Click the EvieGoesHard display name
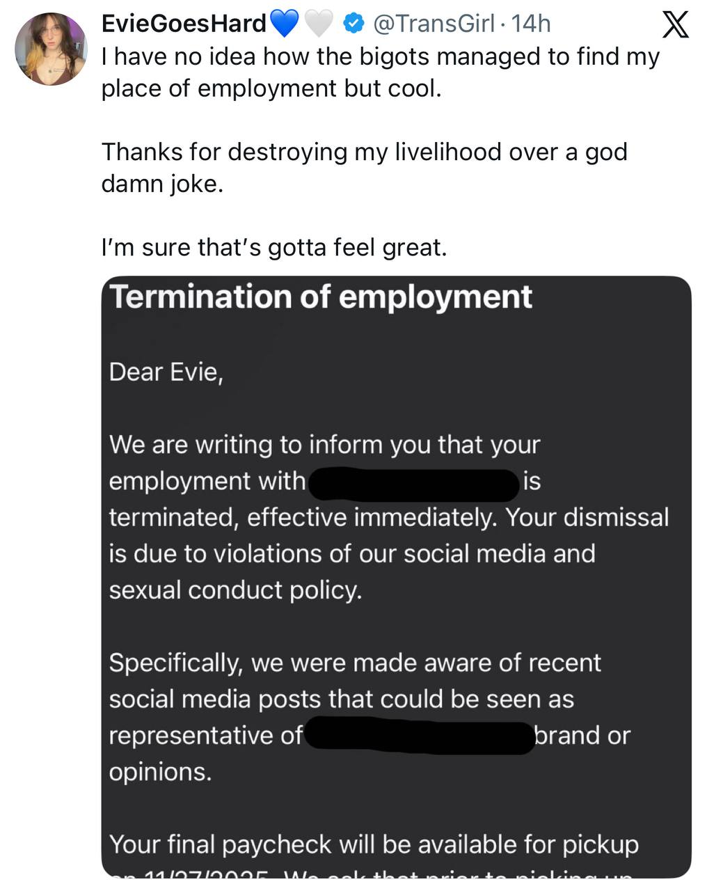Screen dimensions: 707x891 click(184, 24)
